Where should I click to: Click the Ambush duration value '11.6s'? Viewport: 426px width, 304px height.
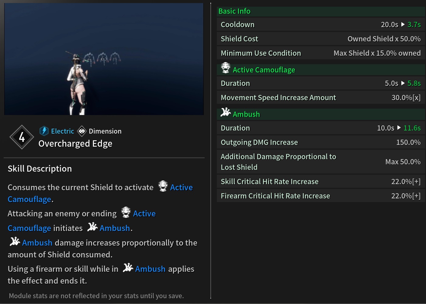[x=412, y=128]
